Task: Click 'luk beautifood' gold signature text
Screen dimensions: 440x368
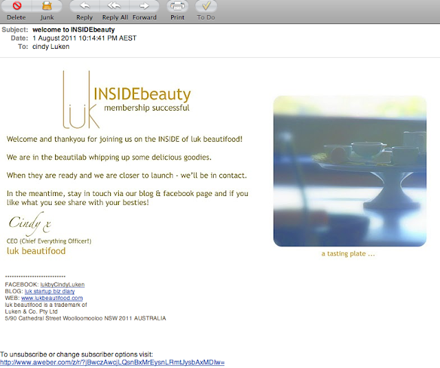Action: coord(36,251)
